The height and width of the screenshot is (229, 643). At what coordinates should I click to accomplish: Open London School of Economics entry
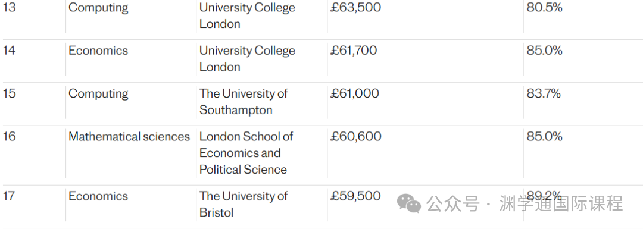click(x=246, y=153)
